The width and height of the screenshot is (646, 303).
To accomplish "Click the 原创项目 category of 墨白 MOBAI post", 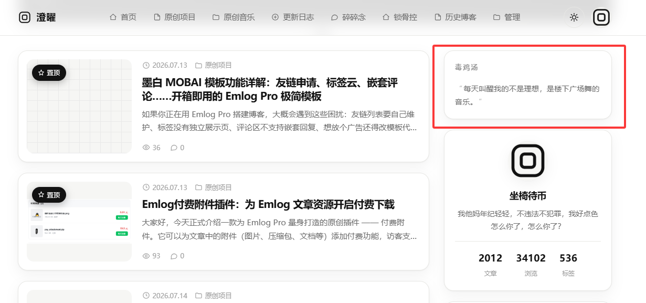I will point(218,66).
